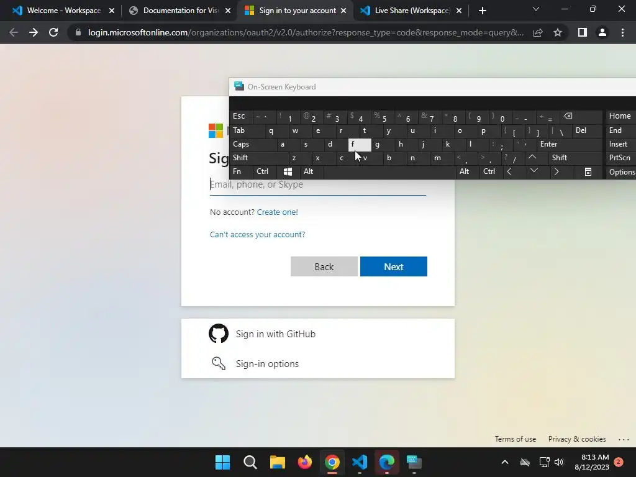The image size is (636, 477).
Task: Tap the space bar on On-Screen Keyboard
Action: [389, 171]
